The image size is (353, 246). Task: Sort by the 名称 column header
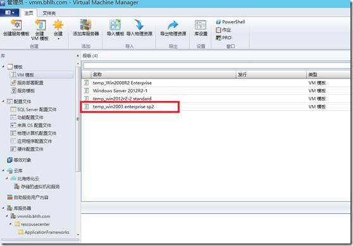pos(163,75)
